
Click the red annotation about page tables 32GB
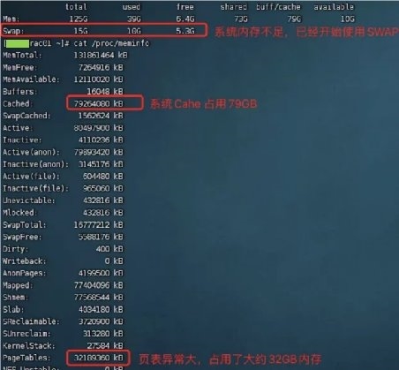pos(230,359)
